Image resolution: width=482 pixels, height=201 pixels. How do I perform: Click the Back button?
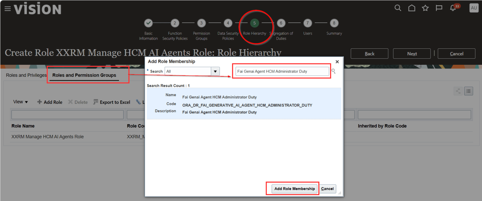tap(369, 54)
